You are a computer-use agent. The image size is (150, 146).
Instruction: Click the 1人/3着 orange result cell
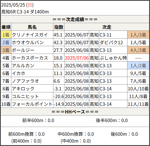tap(138, 35)
